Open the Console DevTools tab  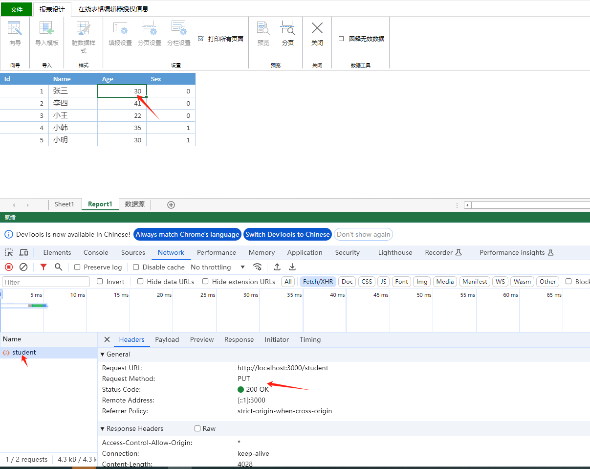point(96,252)
